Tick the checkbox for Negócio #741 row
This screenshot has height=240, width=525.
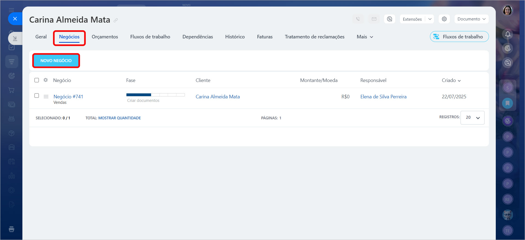click(37, 96)
